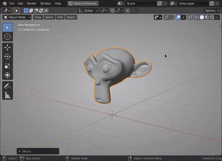Open the snap settings dropdown

click(x=119, y=11)
